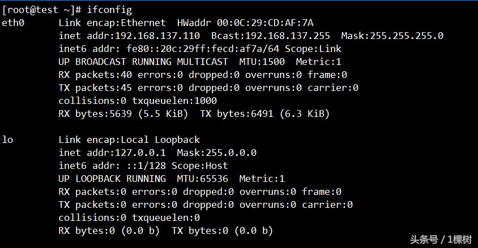Viewport: 478px width, 248px height.
Task: Click the eth0 interface name
Action: pyautogui.click(x=14, y=23)
